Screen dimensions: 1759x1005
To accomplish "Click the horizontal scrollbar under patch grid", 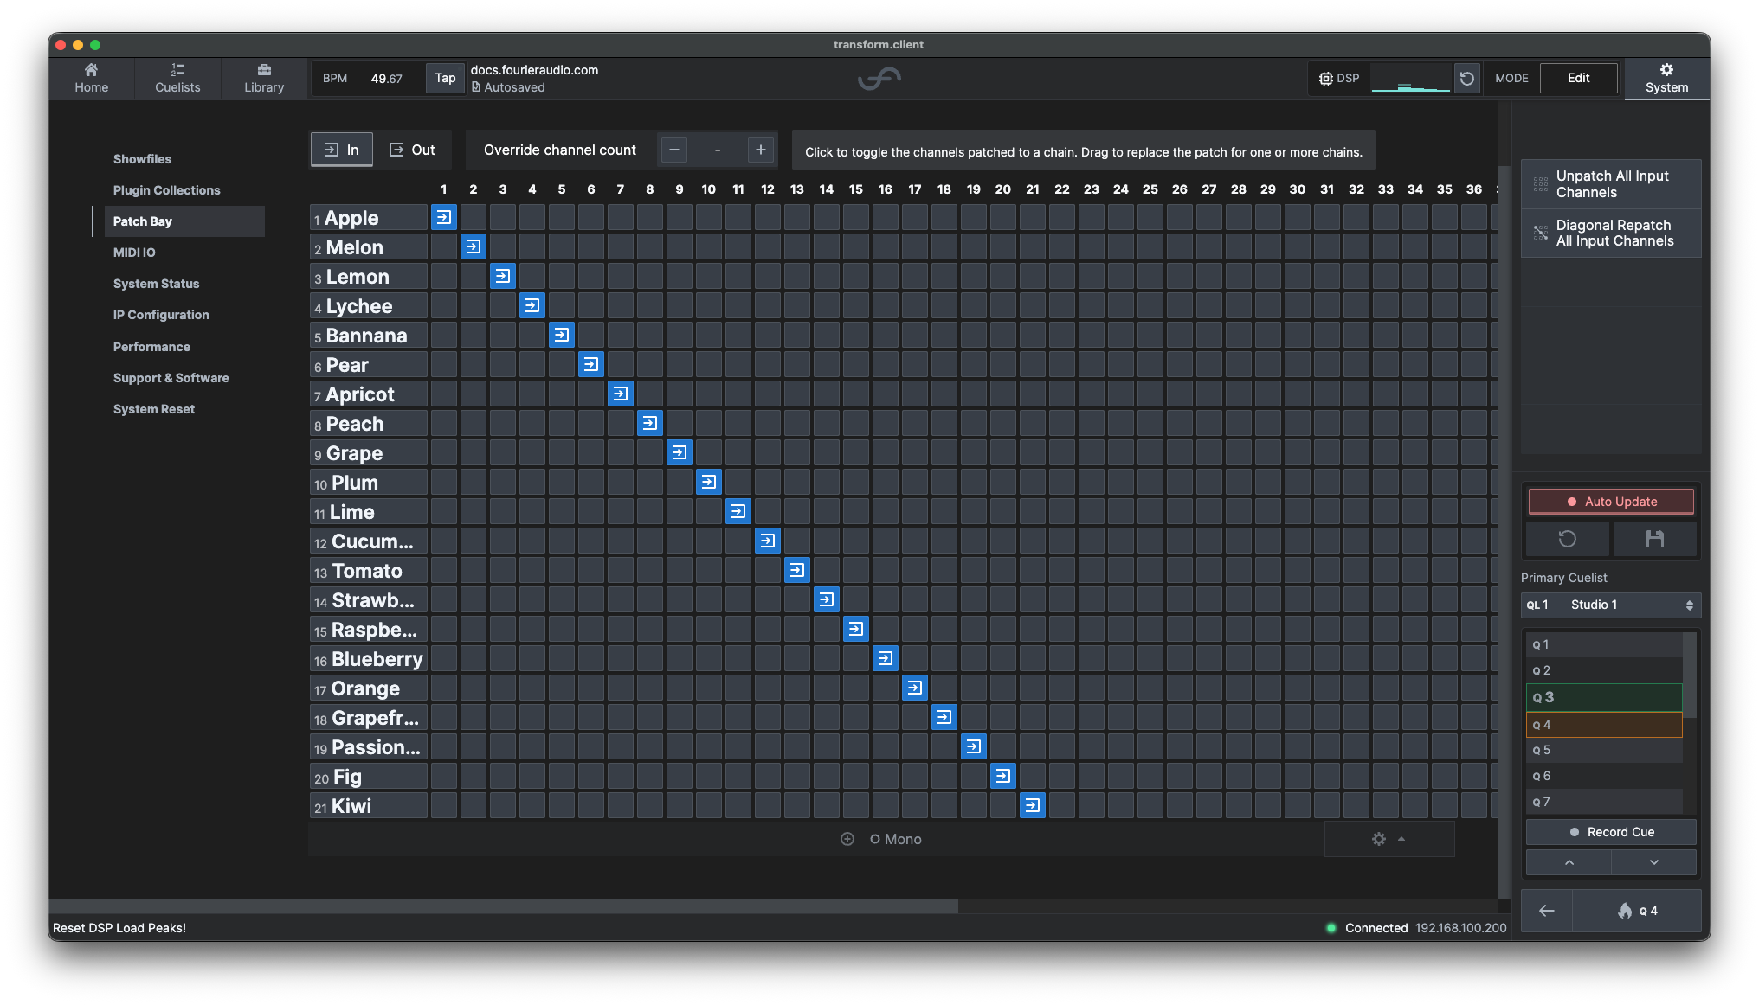I will [x=503, y=906].
